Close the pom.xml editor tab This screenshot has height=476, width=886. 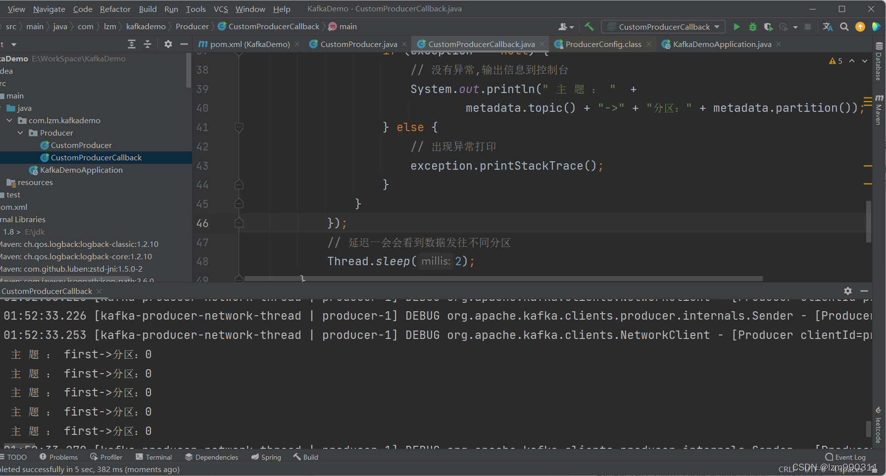coord(297,44)
